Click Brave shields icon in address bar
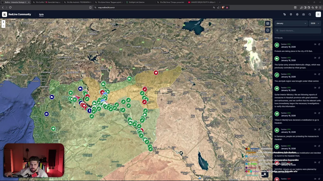This screenshot has height=181, width=323. [x=223, y=8]
